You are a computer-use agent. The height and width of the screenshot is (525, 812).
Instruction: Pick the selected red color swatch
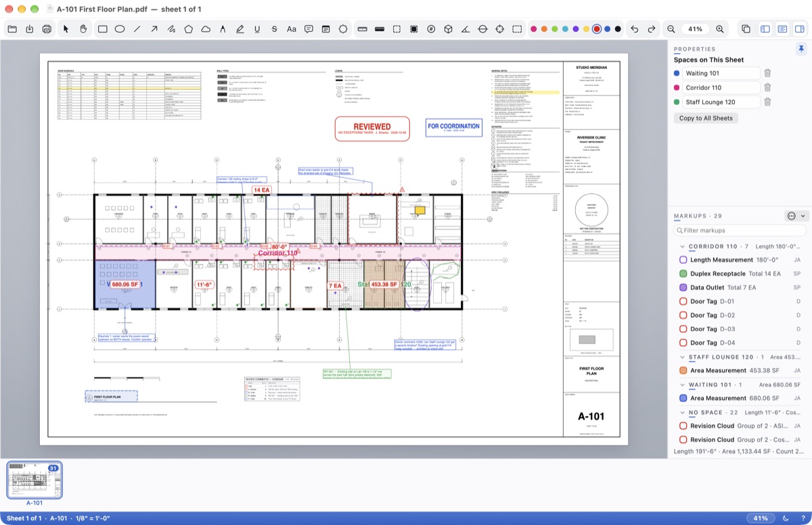tap(596, 29)
